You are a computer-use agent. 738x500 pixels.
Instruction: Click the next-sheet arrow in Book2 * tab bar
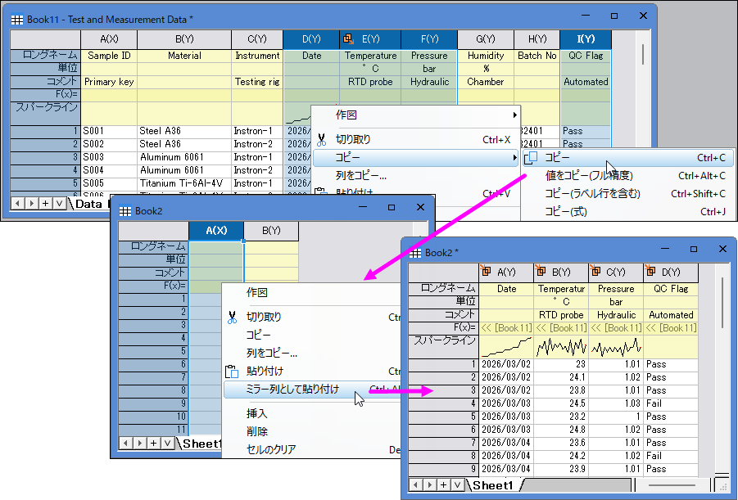tap(430, 484)
